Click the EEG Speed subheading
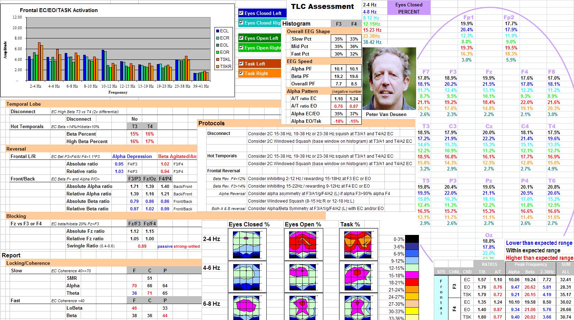The width and height of the screenshot is (574, 320). click(x=299, y=61)
